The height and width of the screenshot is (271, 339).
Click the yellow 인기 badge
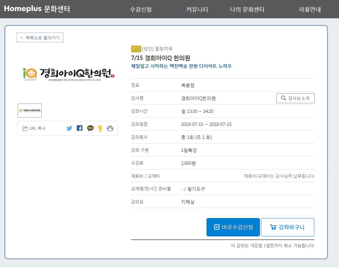136,49
